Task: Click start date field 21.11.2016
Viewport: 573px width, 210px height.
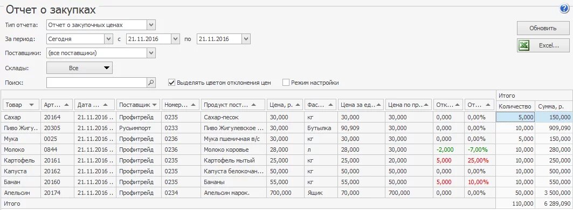Action: pos(149,39)
